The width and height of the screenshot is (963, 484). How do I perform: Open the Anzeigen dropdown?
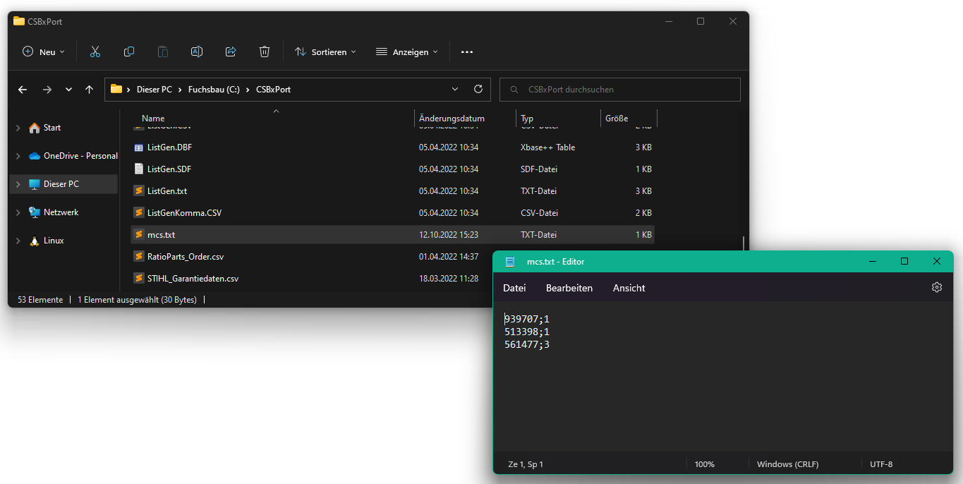(407, 52)
